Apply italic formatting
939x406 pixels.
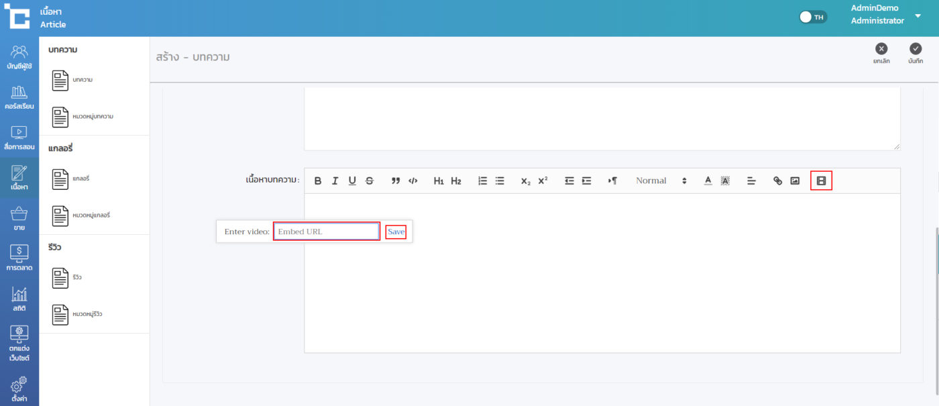(335, 181)
